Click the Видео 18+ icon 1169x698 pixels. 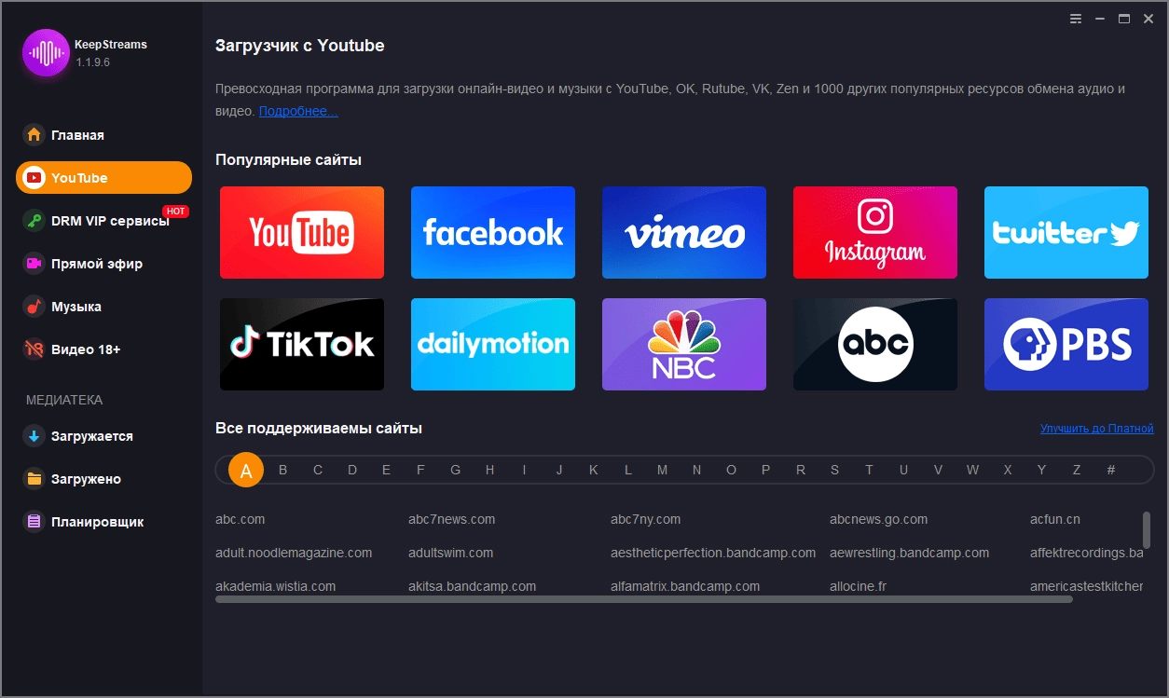click(x=34, y=349)
